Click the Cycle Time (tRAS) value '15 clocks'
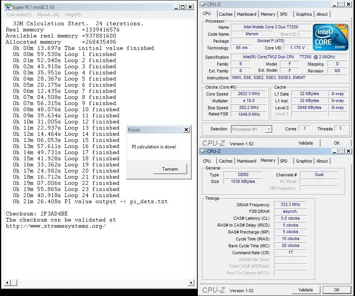This screenshot has width=355, height=296. (x=290, y=239)
